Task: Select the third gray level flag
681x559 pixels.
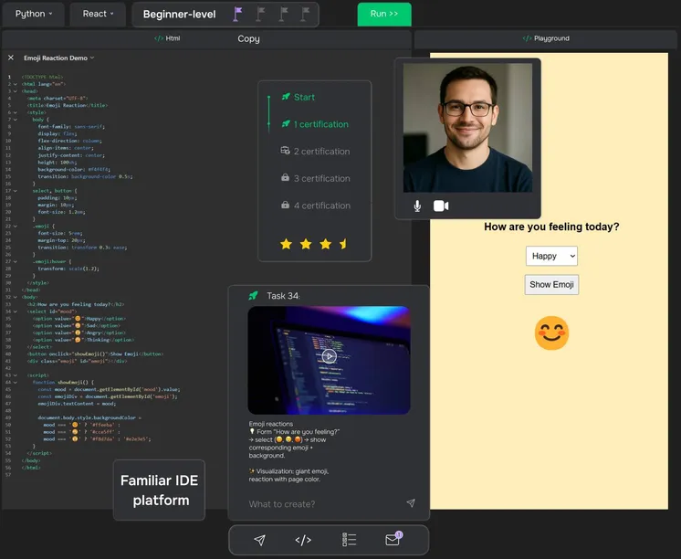Action: 283,14
